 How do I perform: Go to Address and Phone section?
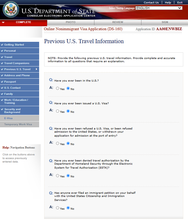[20, 75]
